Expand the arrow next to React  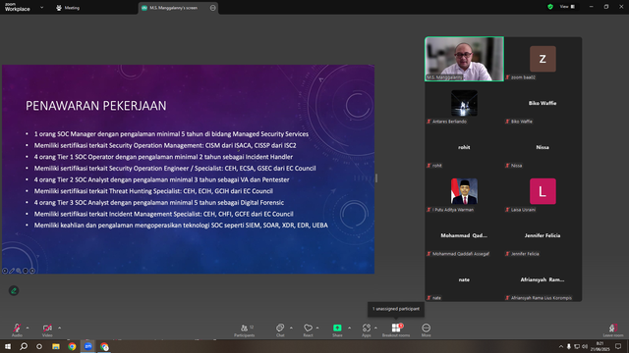point(317,328)
